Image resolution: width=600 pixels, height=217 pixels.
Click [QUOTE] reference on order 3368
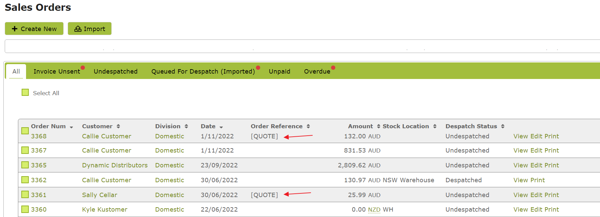tap(264, 136)
